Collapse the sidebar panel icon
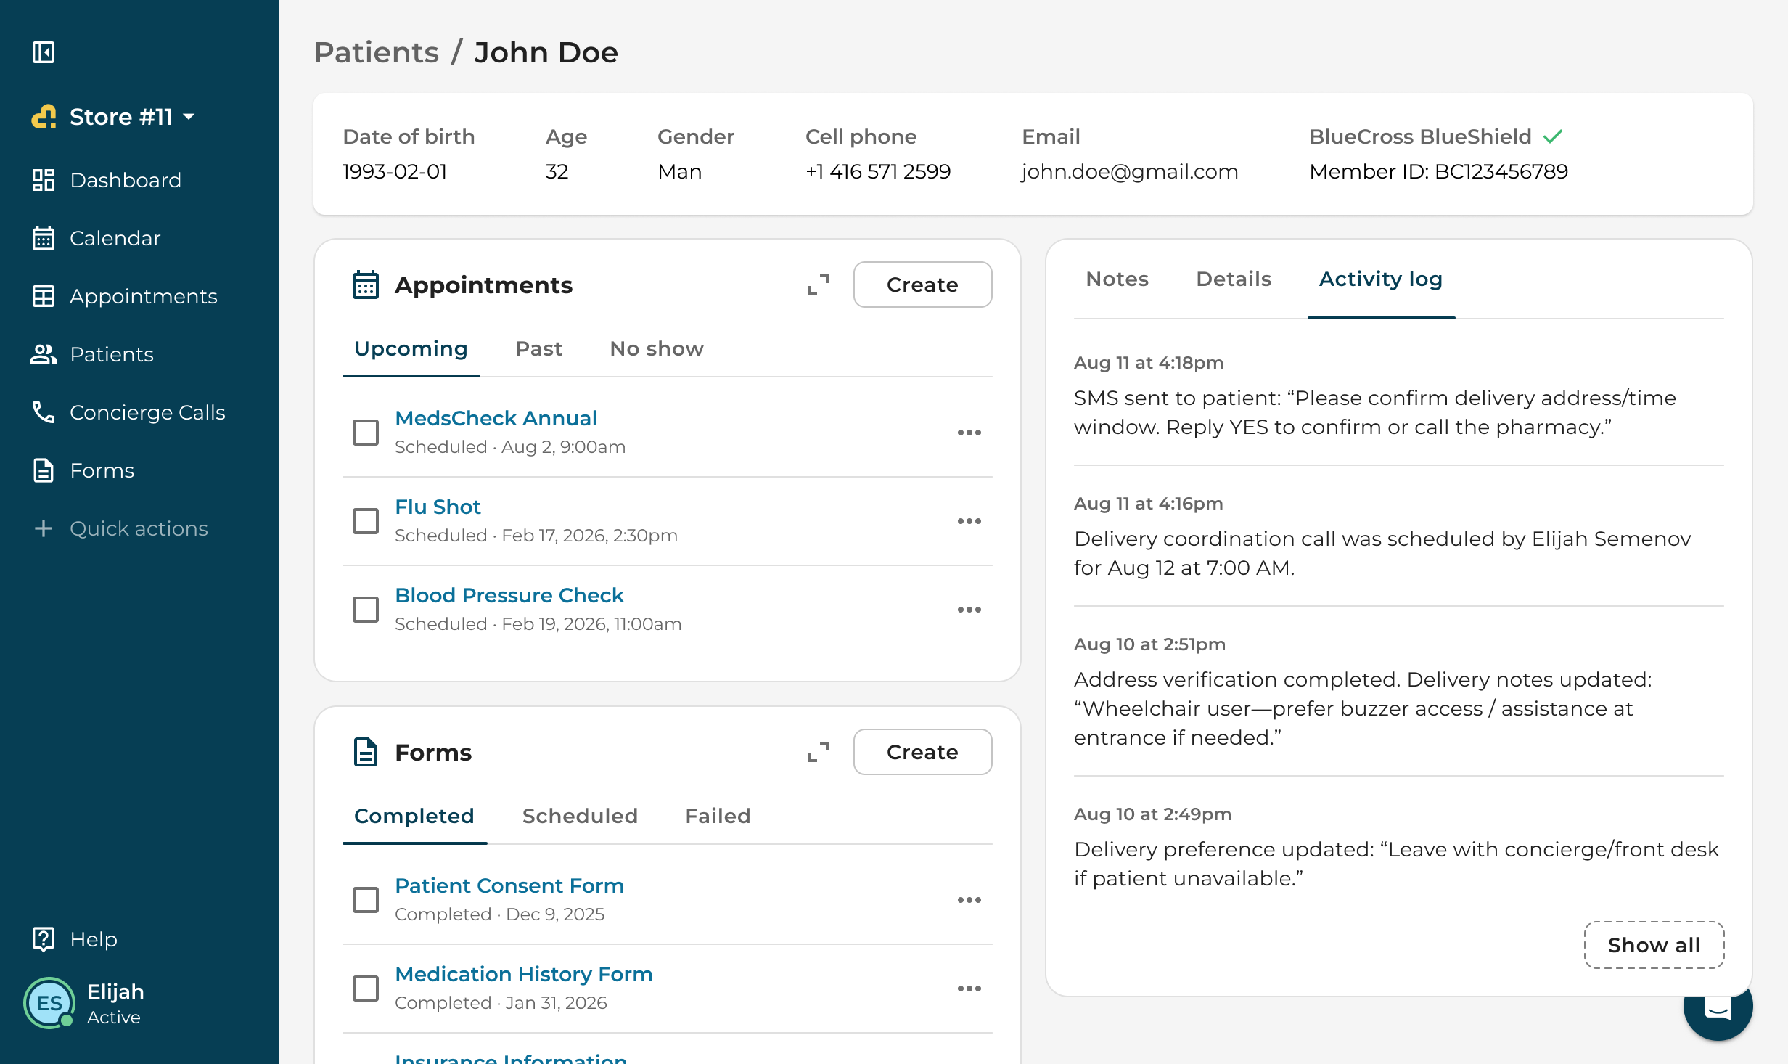Screen dimensions: 1788x1064 44,52
